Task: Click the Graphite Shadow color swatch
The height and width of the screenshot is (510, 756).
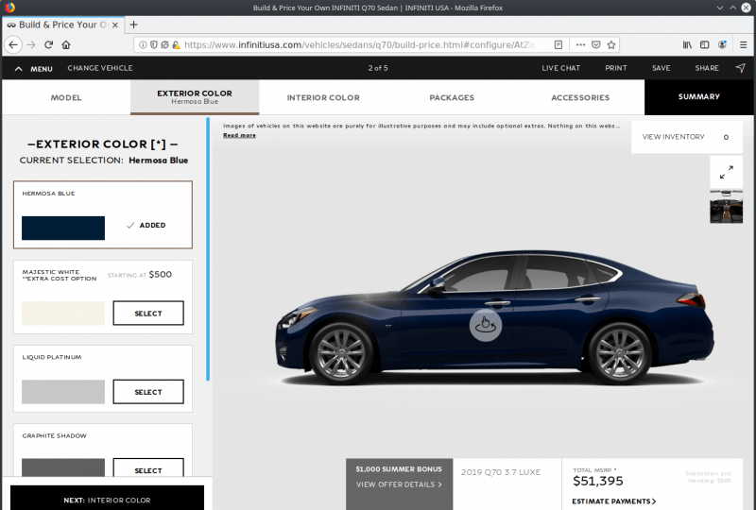Action: pyautogui.click(x=63, y=467)
